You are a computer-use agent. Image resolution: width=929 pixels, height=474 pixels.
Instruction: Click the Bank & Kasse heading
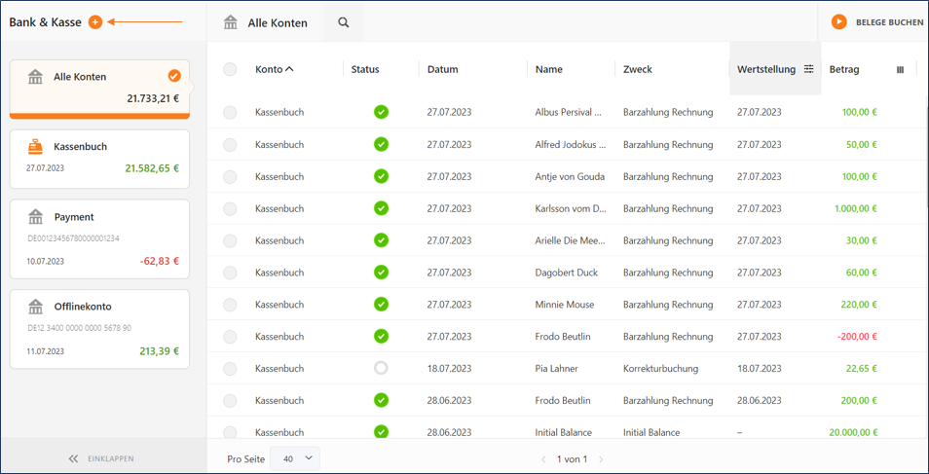[45, 22]
